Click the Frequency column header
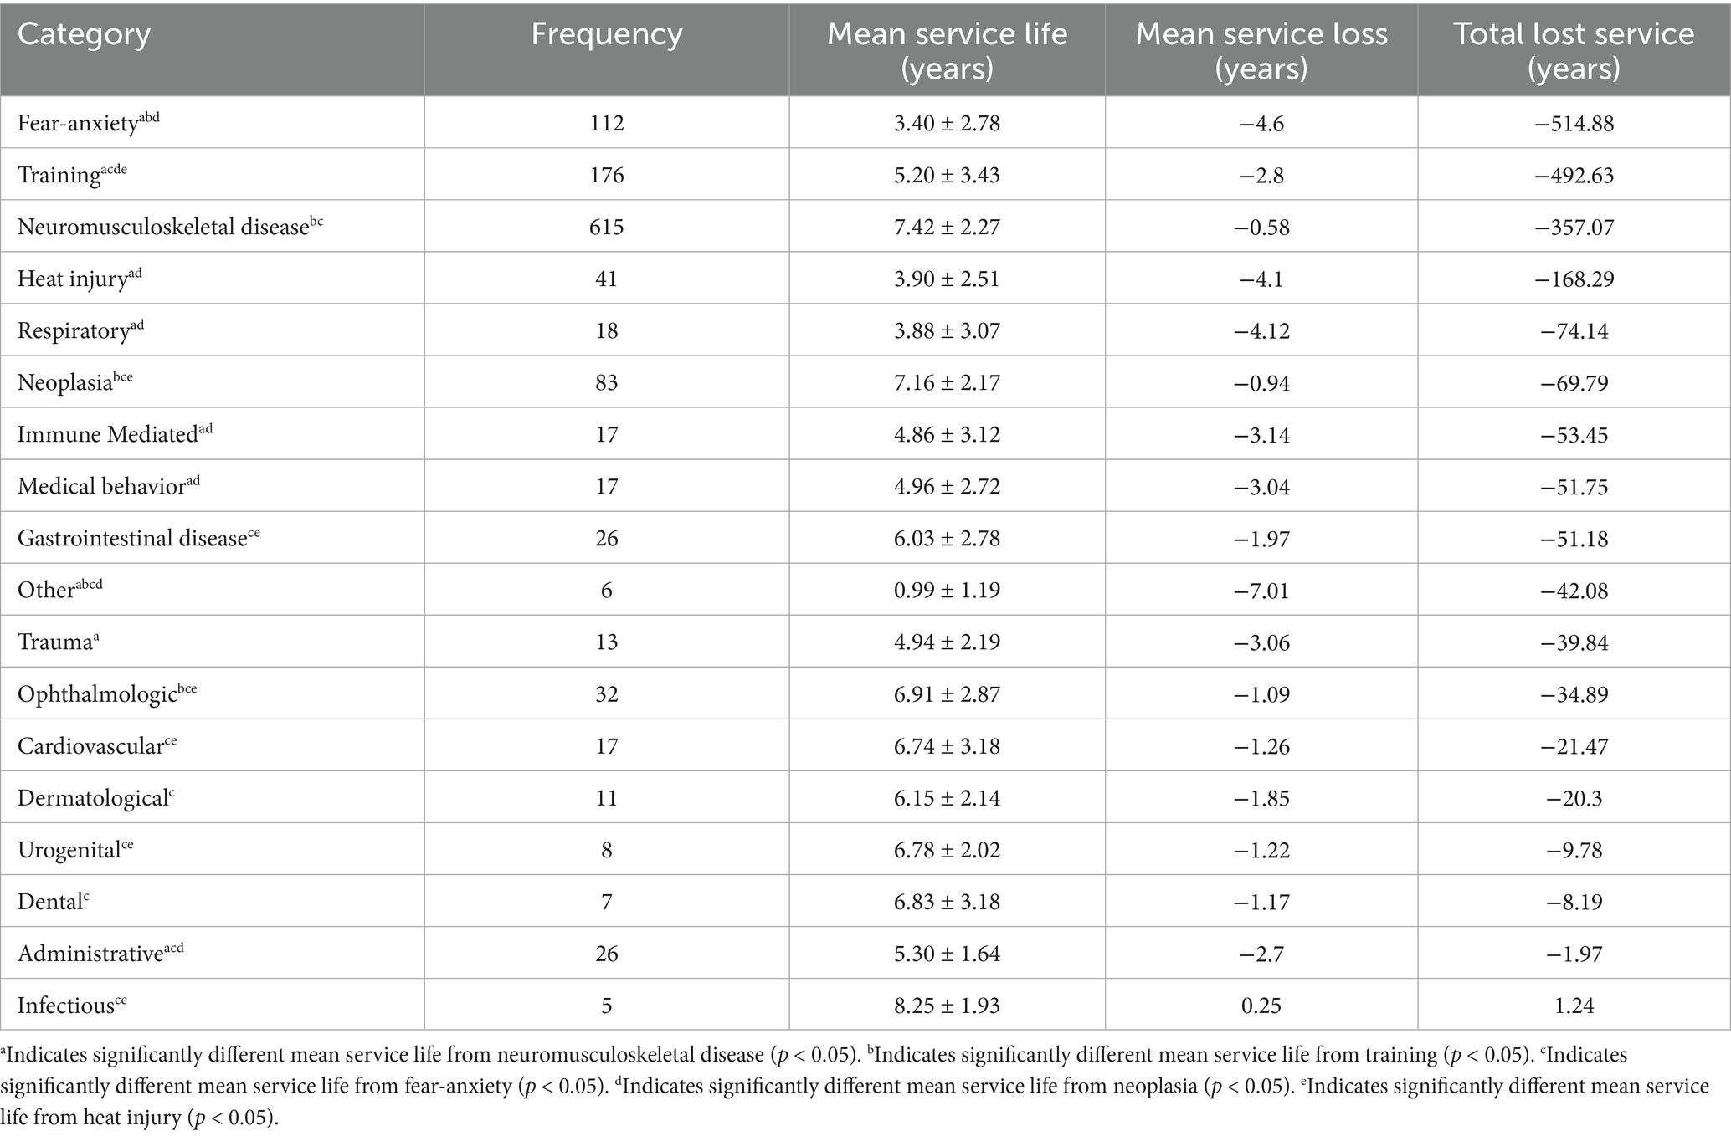The height and width of the screenshot is (1136, 1731). point(606,35)
